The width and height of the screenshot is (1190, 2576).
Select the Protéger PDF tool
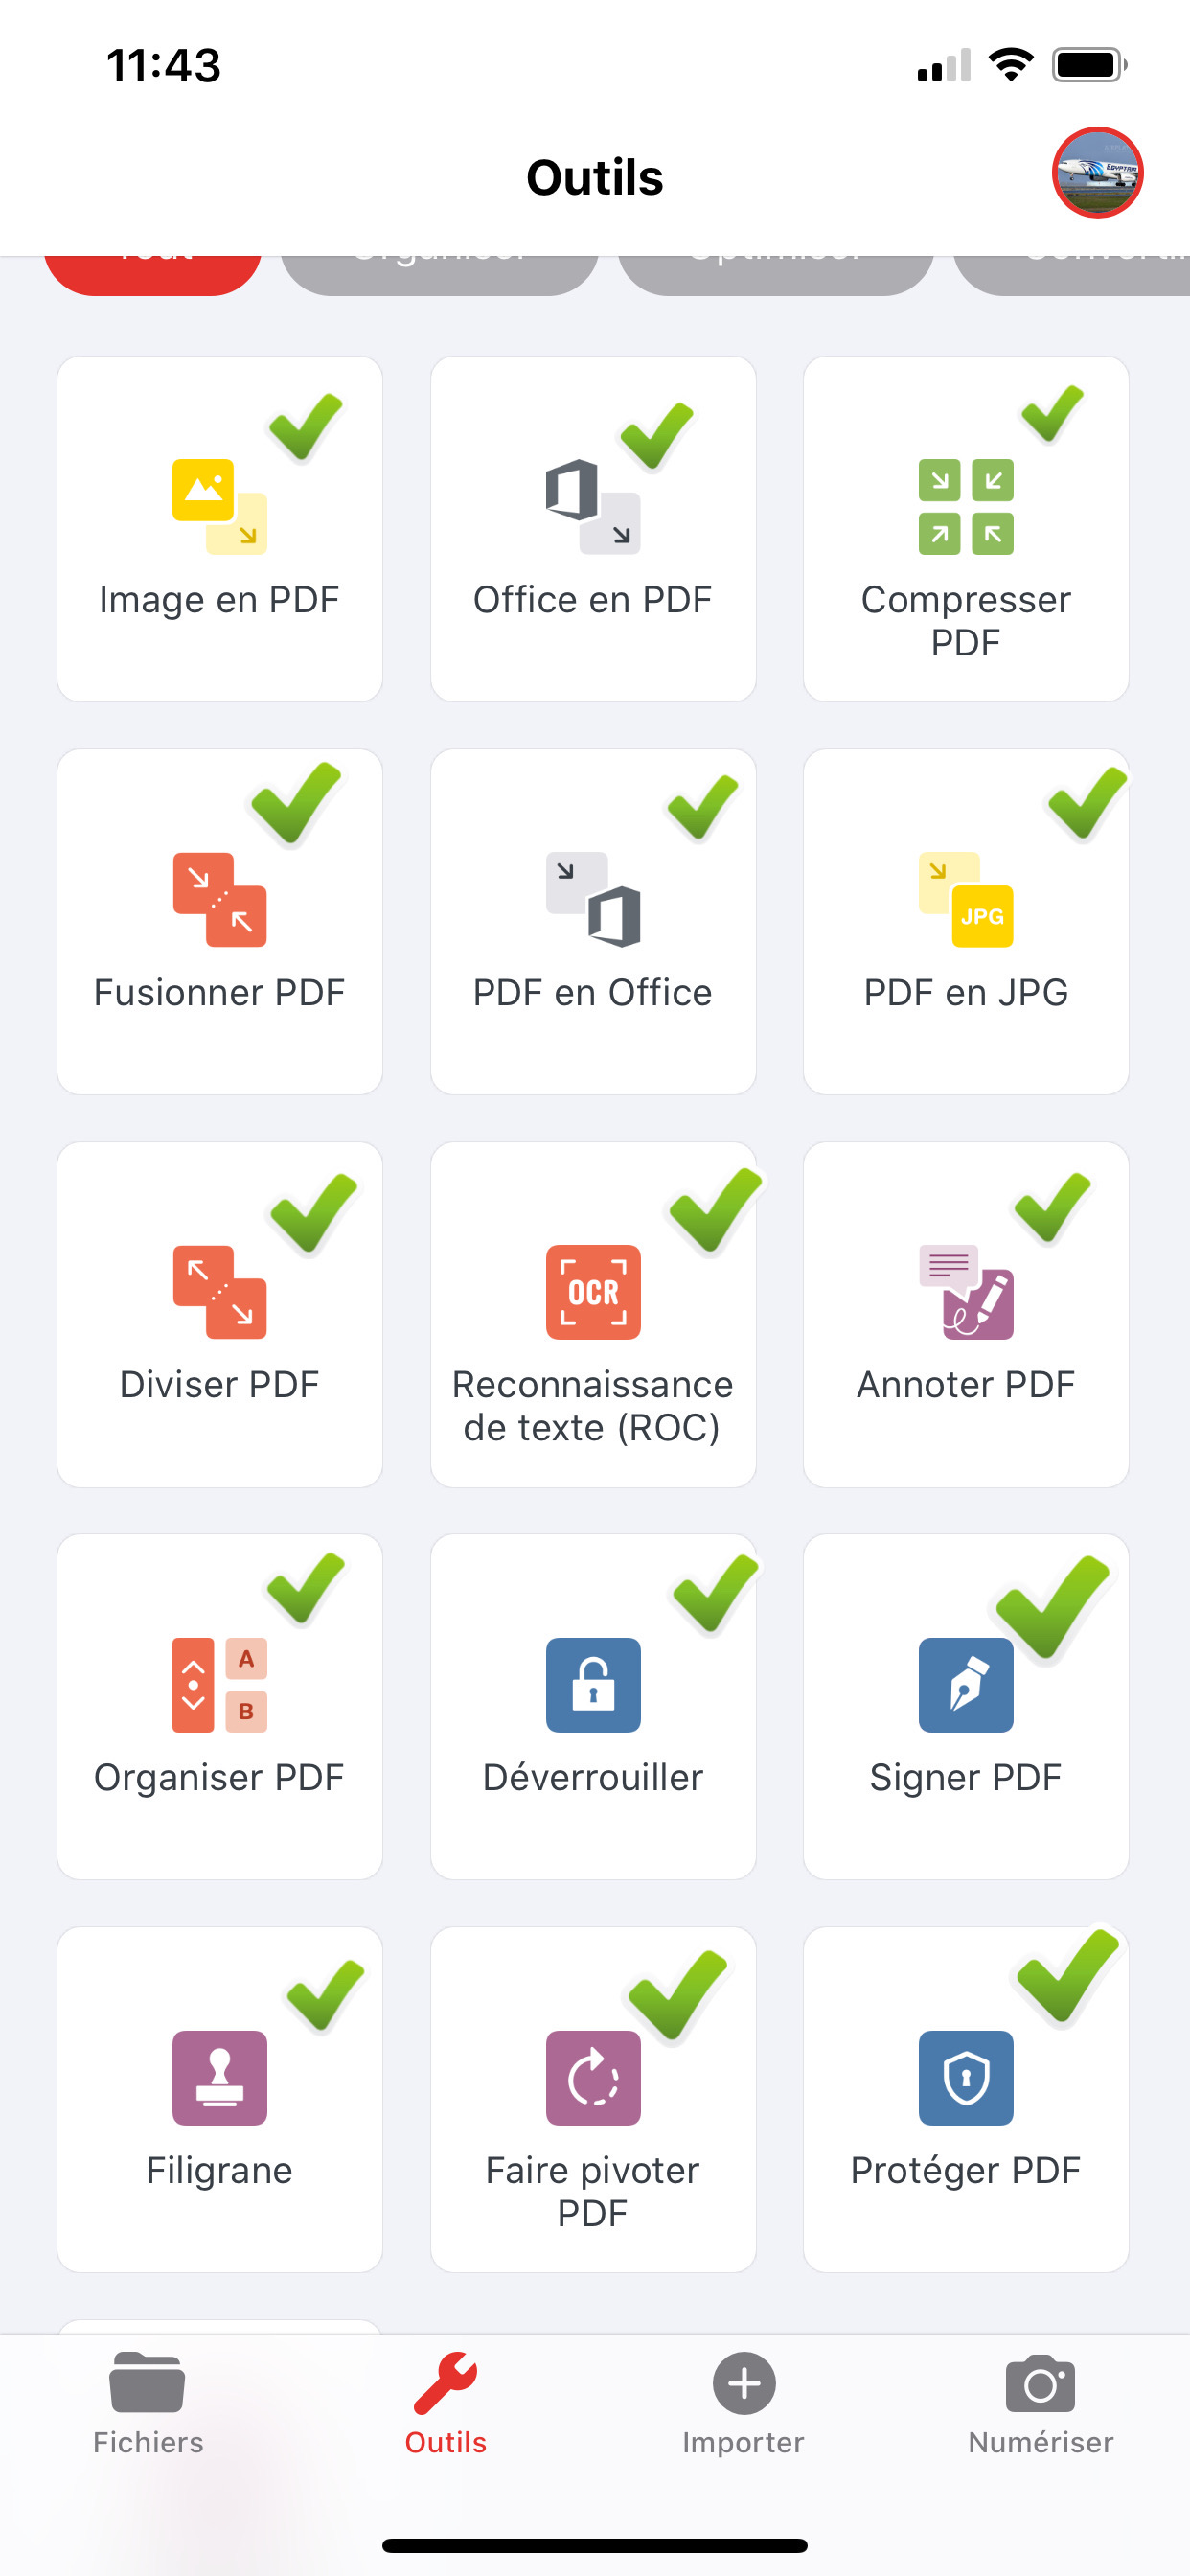[965, 2100]
